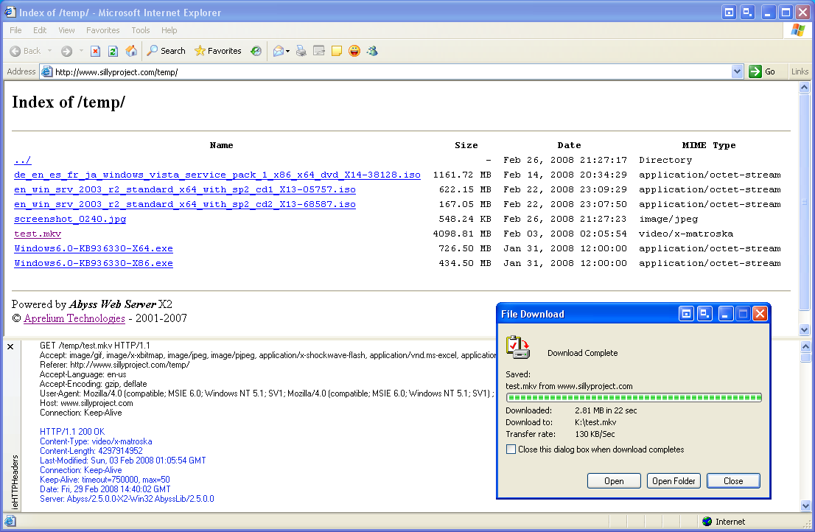The image size is (815, 532).
Task: Open the Windows6.0-KB936330-X64.exe link
Action: point(94,248)
